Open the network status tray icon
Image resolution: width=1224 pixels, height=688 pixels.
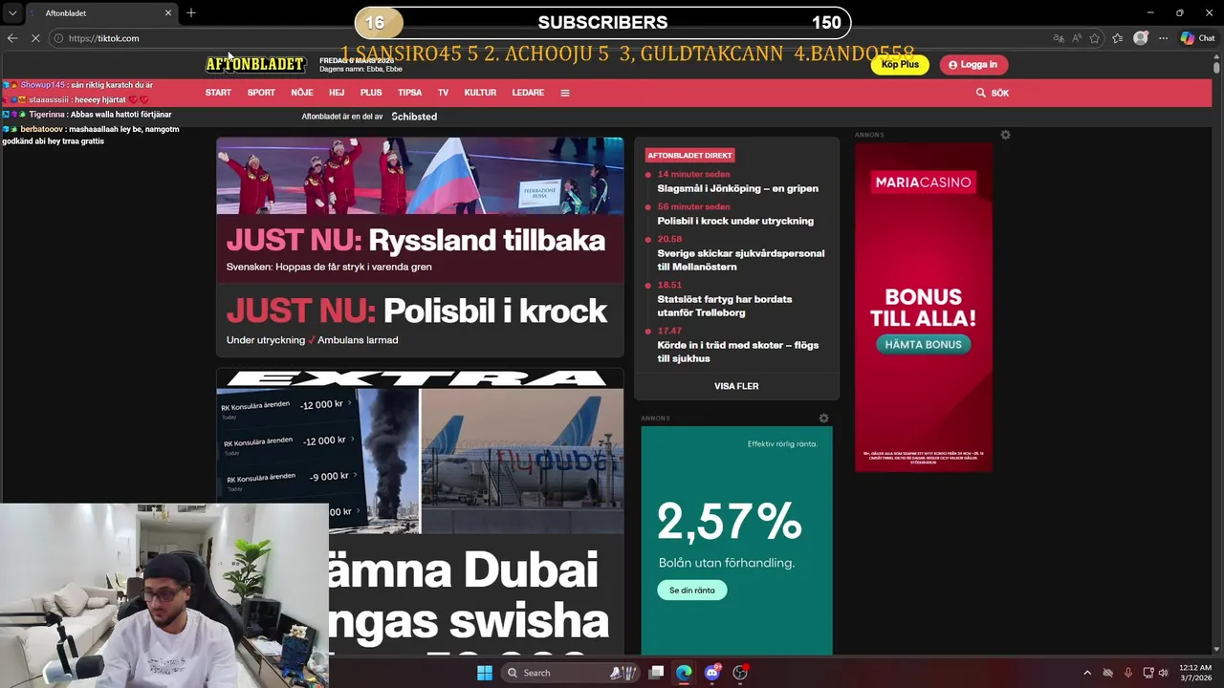click(x=1148, y=673)
